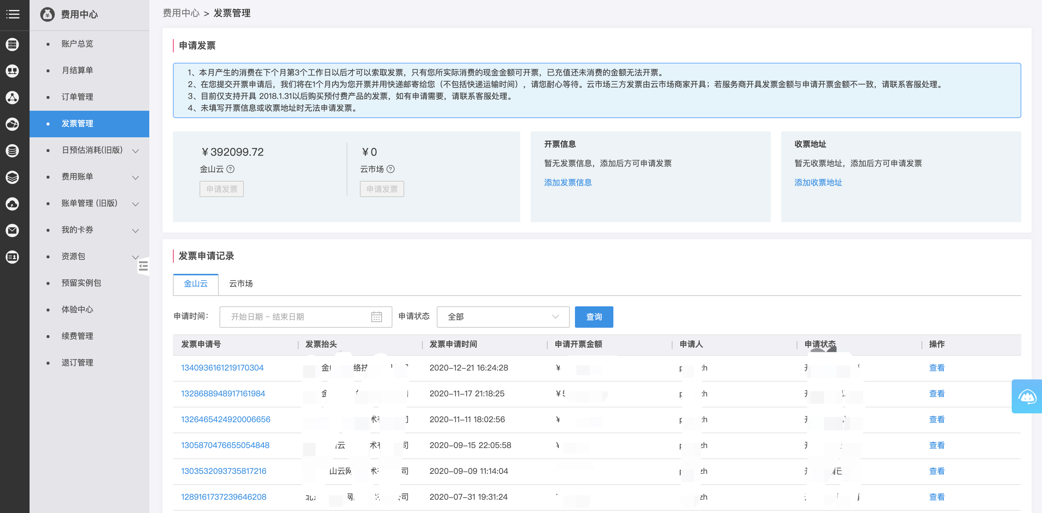Viewport: 1042px width, 513px height.
Task: Expand the 我的卡券 submenu
Action: [x=136, y=231]
